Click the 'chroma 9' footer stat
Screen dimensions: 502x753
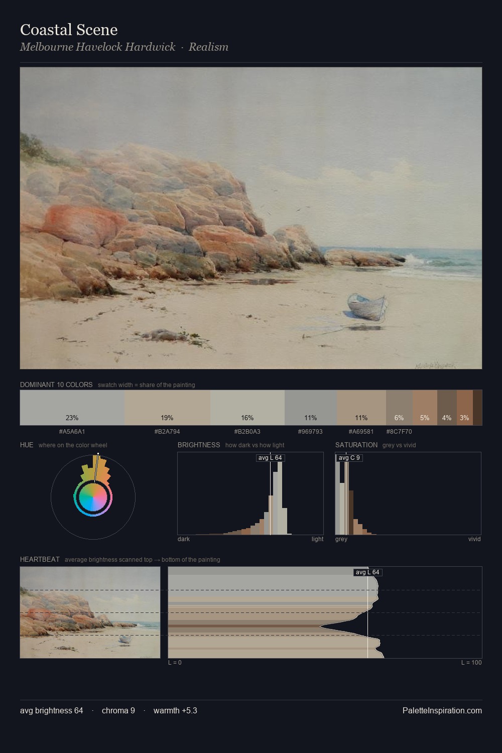click(118, 710)
